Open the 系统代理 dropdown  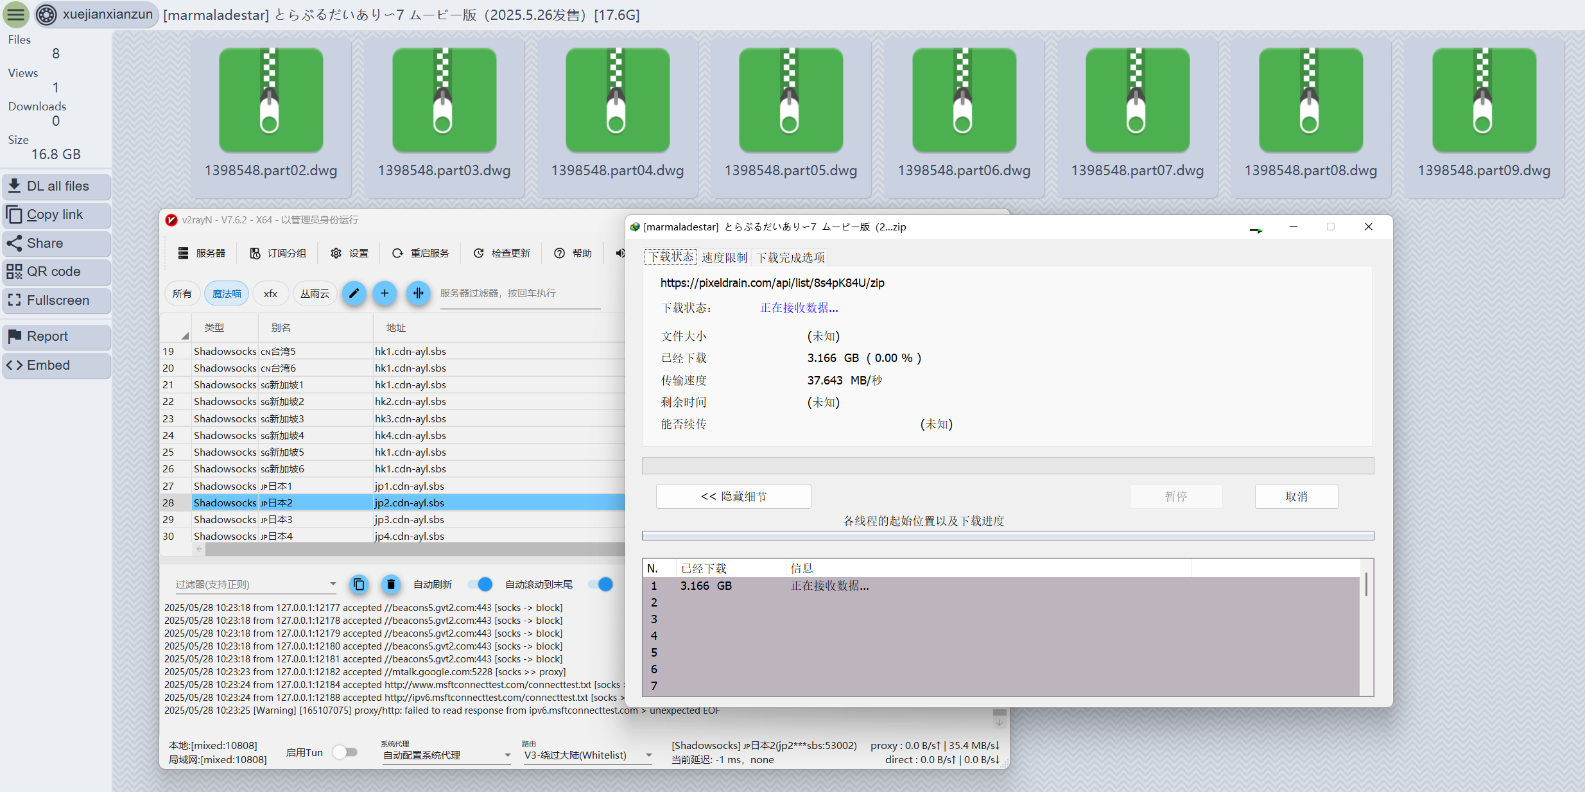(x=446, y=755)
